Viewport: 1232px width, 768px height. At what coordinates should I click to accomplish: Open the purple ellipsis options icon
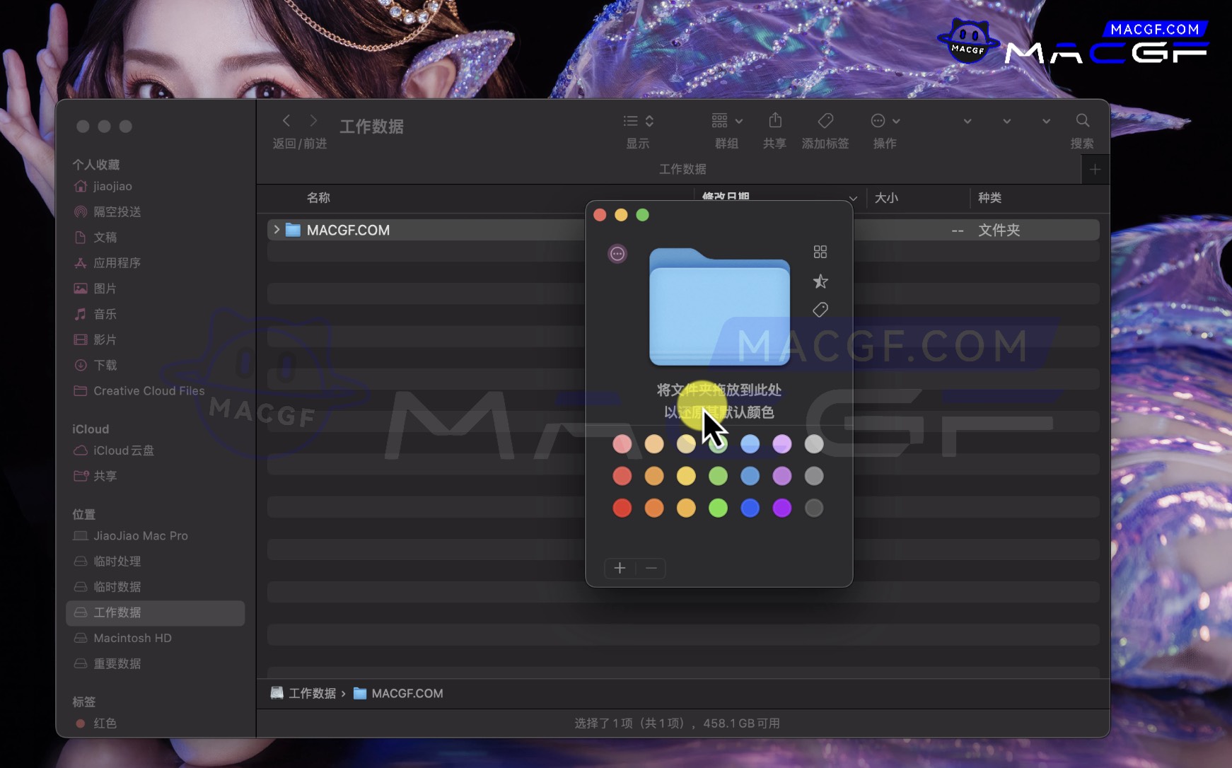tap(617, 254)
